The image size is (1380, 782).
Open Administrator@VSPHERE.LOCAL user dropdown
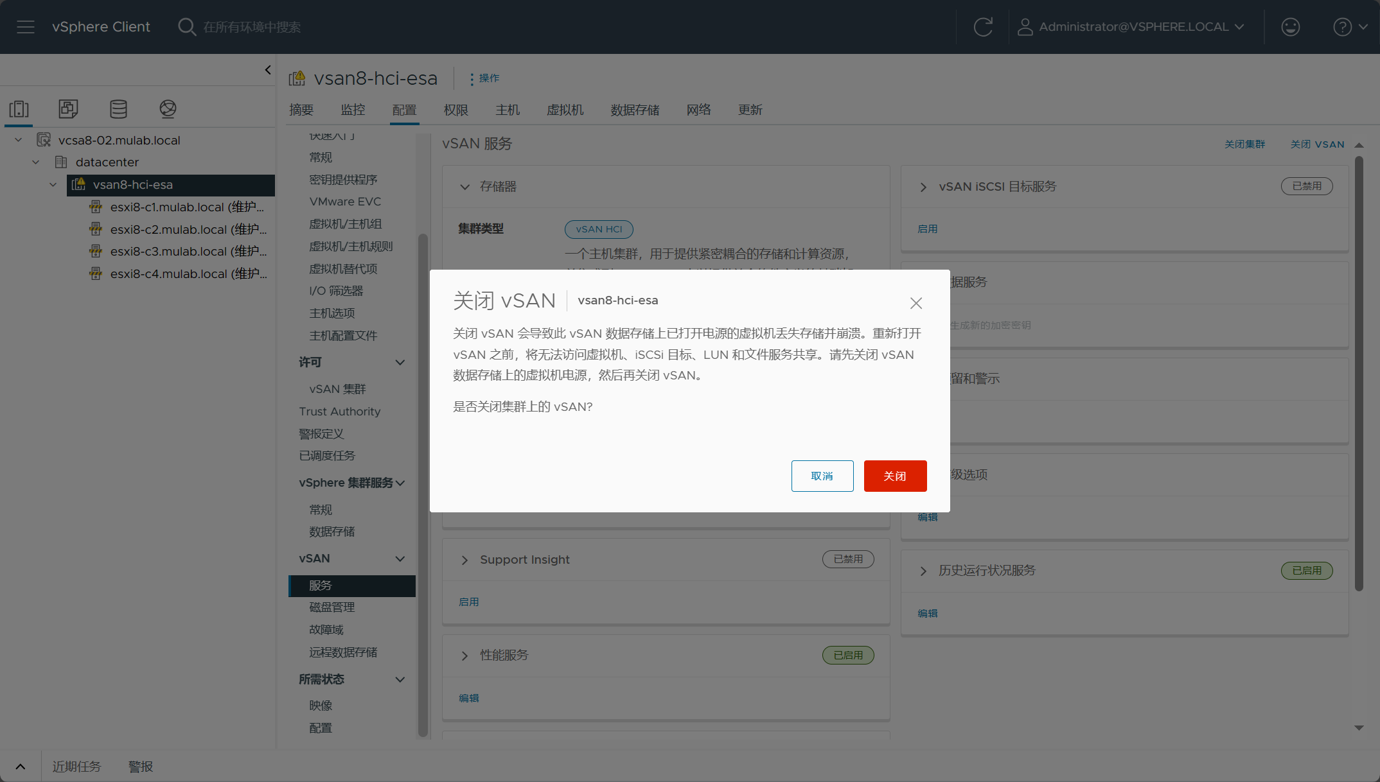point(1132,27)
